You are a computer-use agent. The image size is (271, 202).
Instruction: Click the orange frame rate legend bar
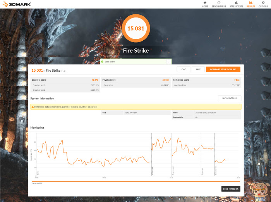(x=136, y=181)
